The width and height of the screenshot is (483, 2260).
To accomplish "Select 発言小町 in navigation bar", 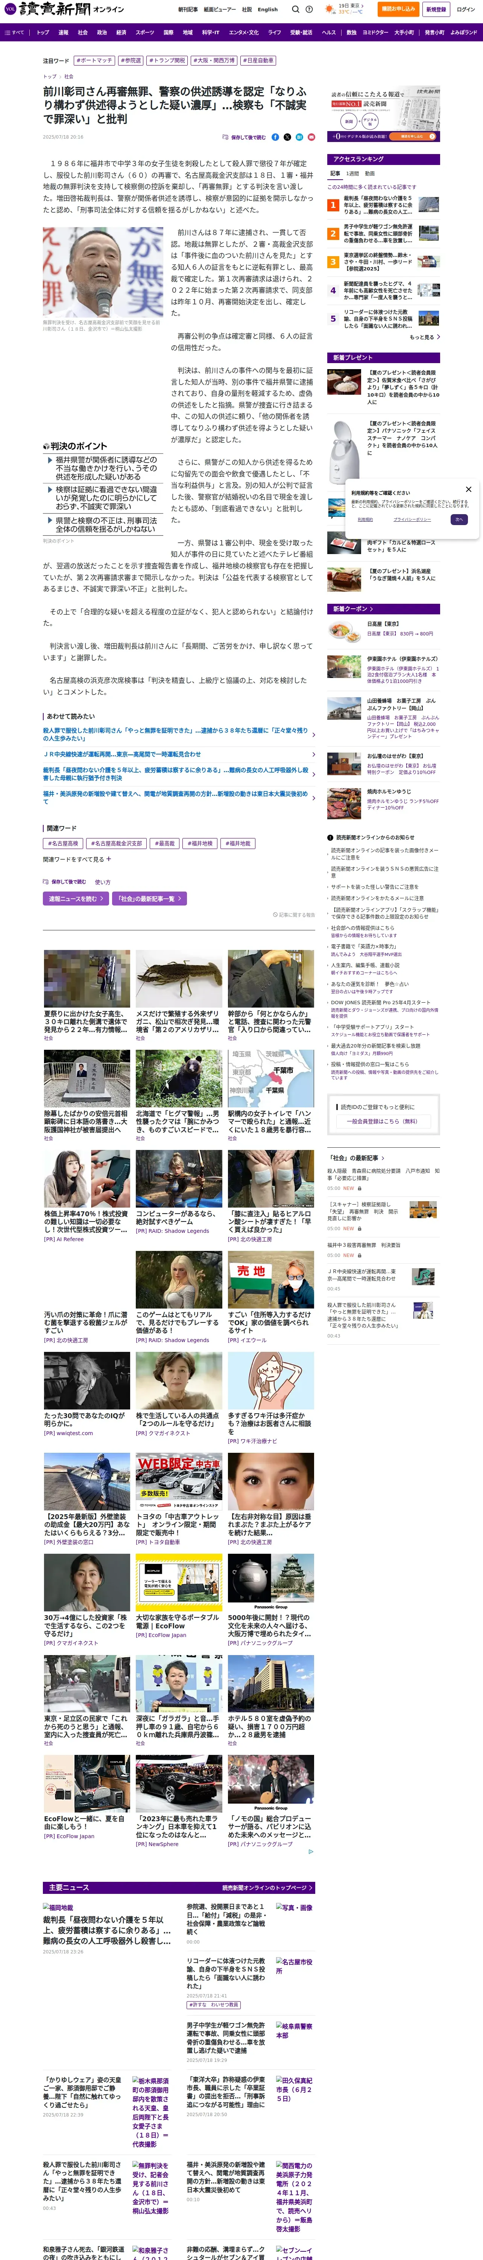I will (x=434, y=32).
